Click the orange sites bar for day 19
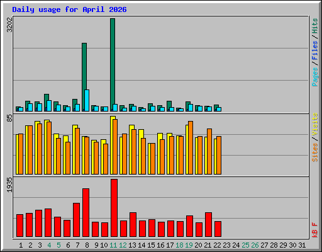This screenshot has width=322, height=252. [191, 147]
